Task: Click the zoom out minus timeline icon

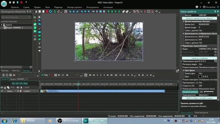Action: coord(7,75)
